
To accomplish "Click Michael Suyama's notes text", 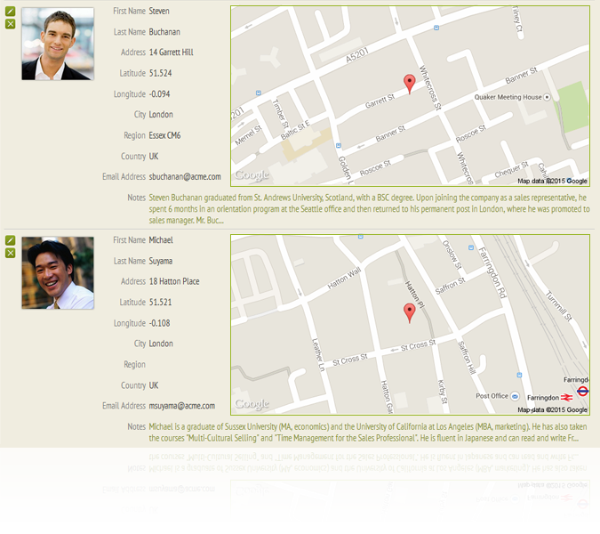I will pyautogui.click(x=368, y=433).
